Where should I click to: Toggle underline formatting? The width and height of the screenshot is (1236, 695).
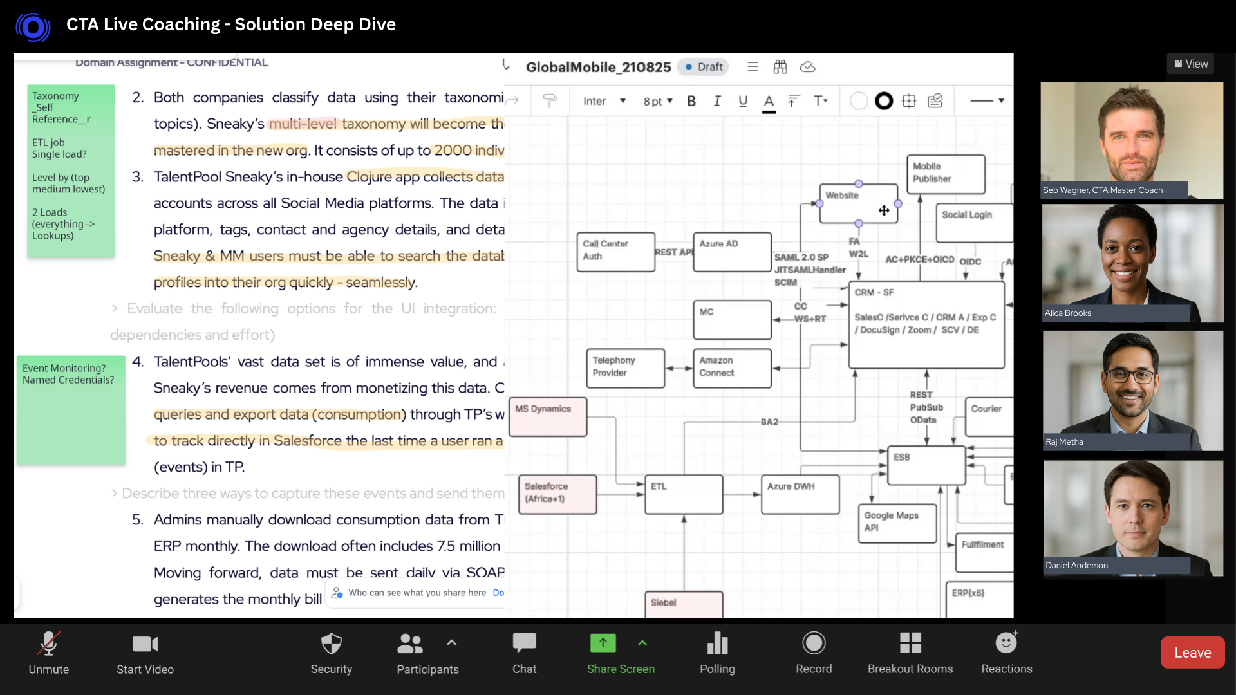click(743, 101)
